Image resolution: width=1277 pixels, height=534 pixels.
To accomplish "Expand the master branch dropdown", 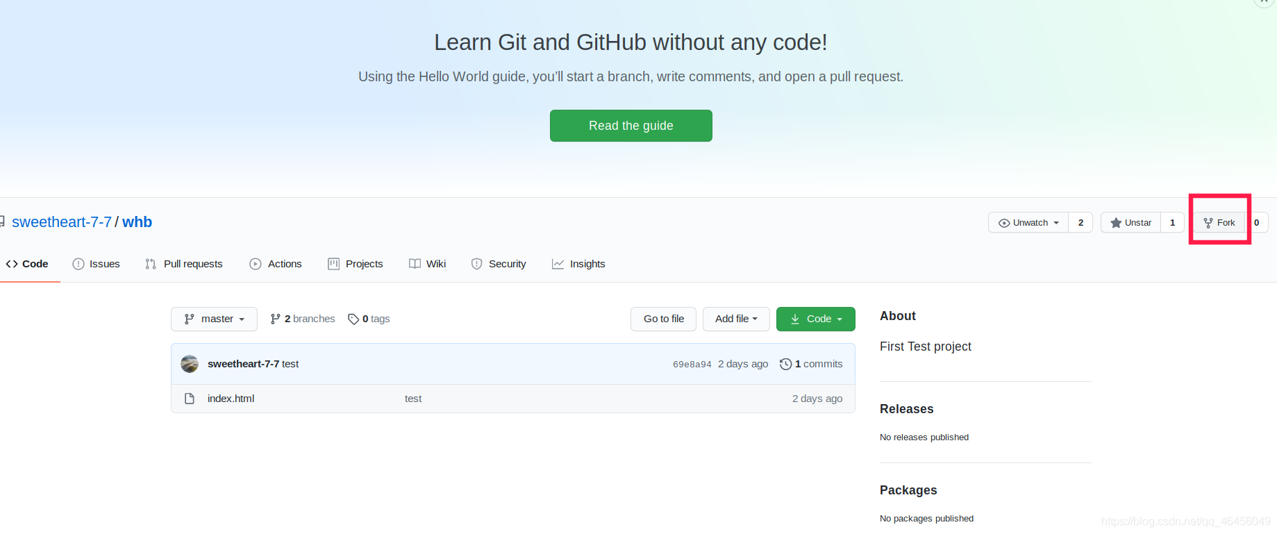I will (x=214, y=319).
